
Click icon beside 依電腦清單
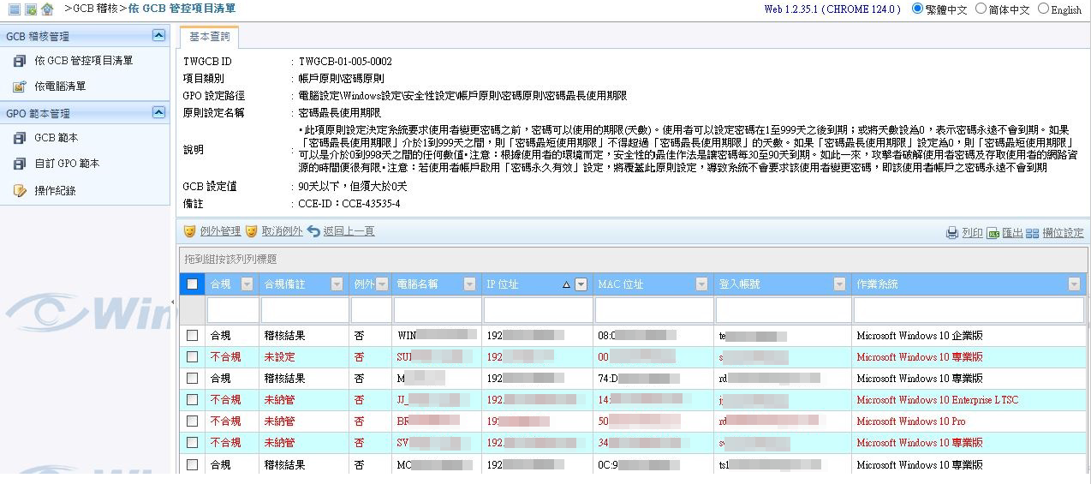(x=20, y=87)
